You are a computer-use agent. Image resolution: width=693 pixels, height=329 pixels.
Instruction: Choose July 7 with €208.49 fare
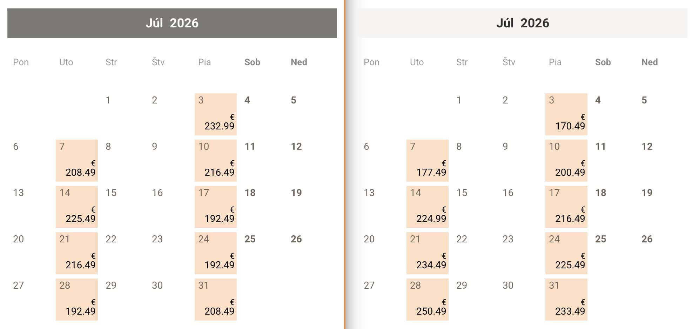(x=76, y=161)
